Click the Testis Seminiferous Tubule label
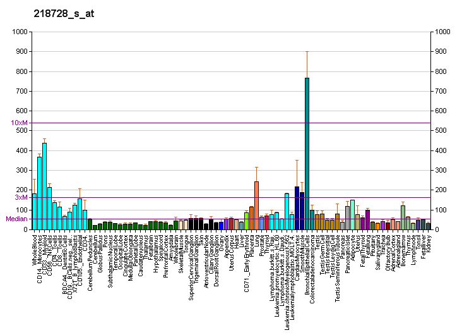This screenshot has width=462, height=335. (338, 267)
